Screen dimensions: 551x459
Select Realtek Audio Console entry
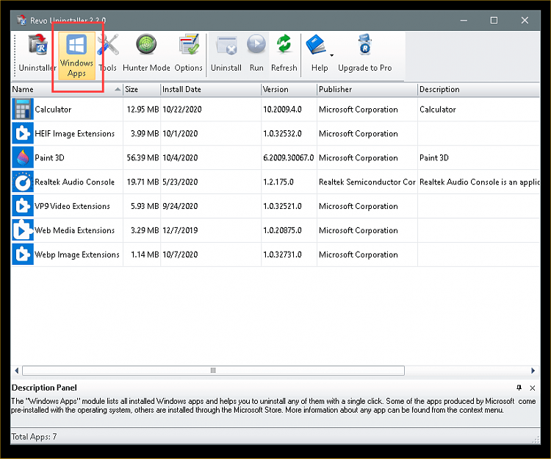pos(74,182)
